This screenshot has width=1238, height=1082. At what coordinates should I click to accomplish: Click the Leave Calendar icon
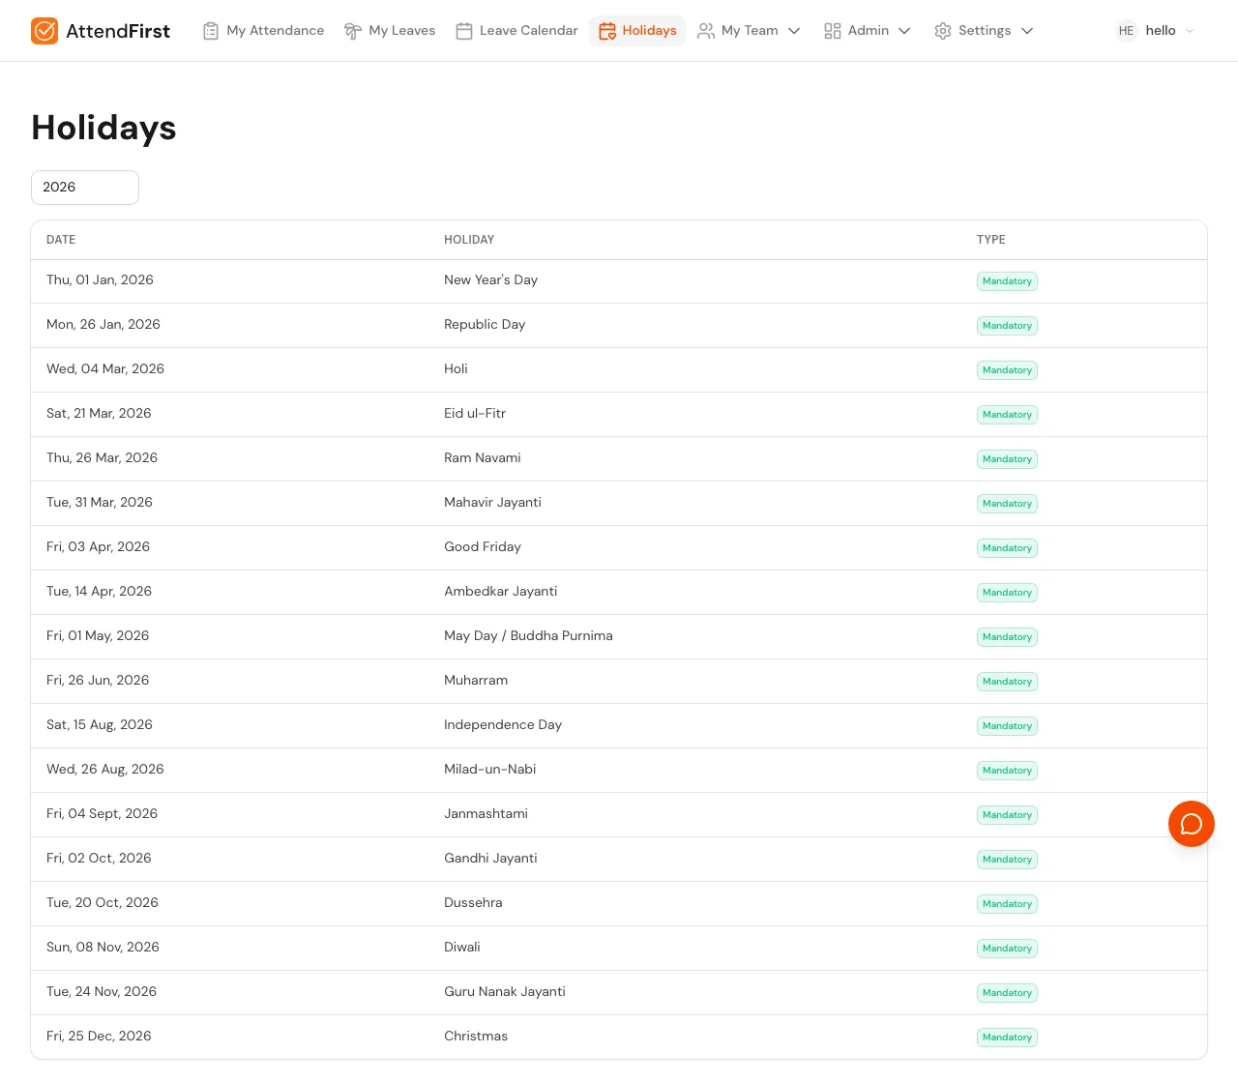465,30
